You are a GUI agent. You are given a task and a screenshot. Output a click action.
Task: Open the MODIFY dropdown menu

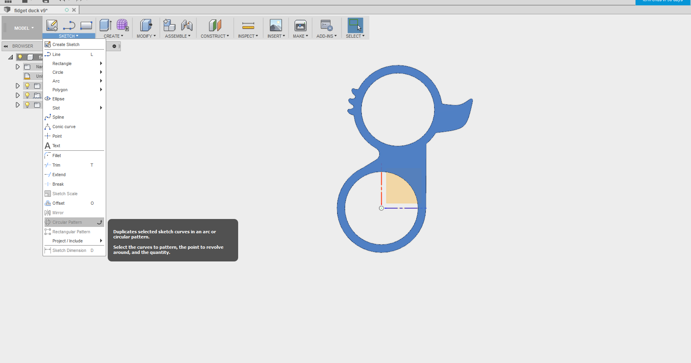[x=146, y=36]
